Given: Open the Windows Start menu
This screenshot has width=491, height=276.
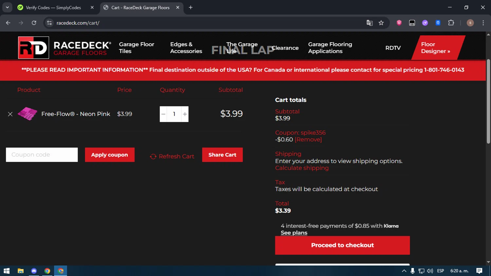Looking at the screenshot, I should click(x=7, y=271).
